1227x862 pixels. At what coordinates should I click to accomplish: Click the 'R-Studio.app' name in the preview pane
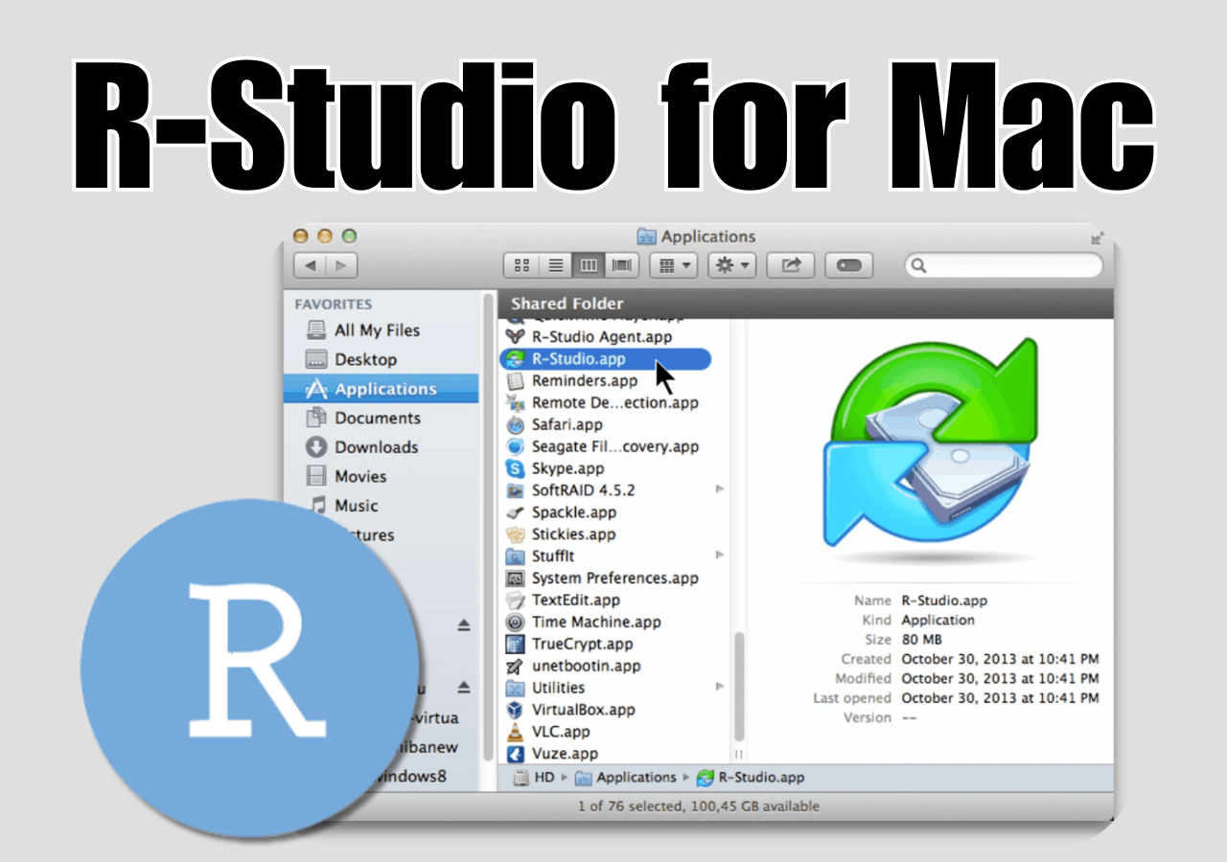coord(944,601)
